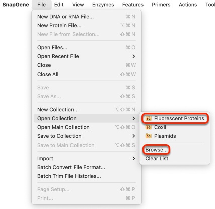This screenshot has width=215, height=209.
Task: Choose New Protein File option
Action: (86, 25)
